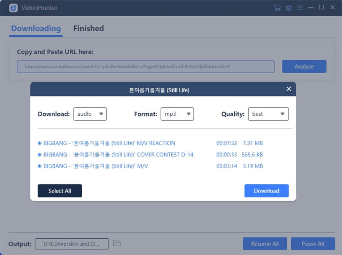
Task: Click the 00:03:14 duration value
Action: tap(227, 166)
